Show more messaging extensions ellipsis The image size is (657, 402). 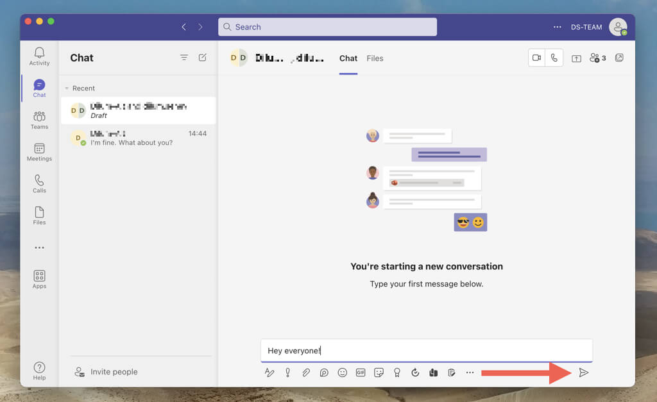click(470, 373)
